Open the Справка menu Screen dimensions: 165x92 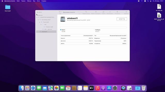44,1
